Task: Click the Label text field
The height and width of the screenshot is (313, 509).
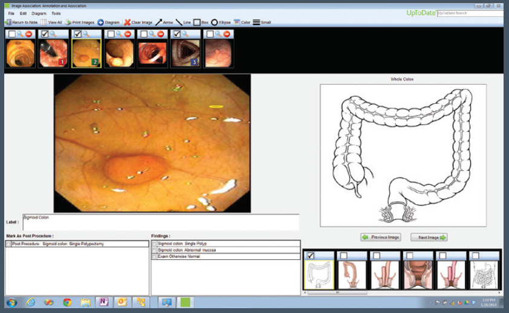Action: point(161,222)
